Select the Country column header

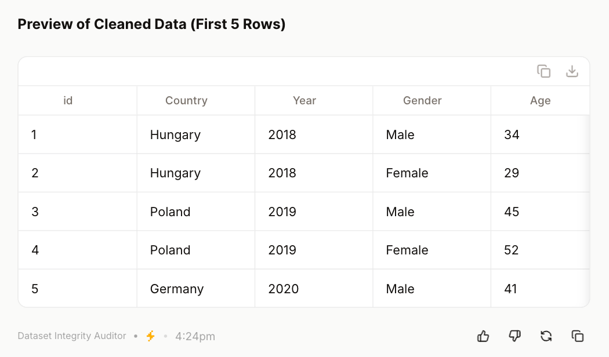186,101
